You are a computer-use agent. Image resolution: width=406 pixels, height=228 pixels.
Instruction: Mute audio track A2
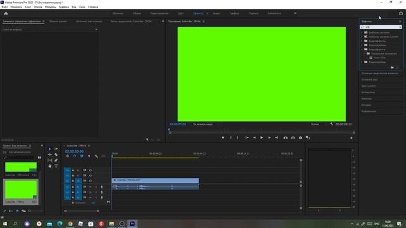pyautogui.click(x=90, y=193)
